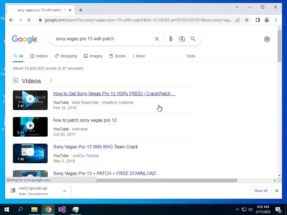The height and width of the screenshot is (215, 287).
Task: Click the horizontal scrollbar right arrow
Action: click(275, 181)
